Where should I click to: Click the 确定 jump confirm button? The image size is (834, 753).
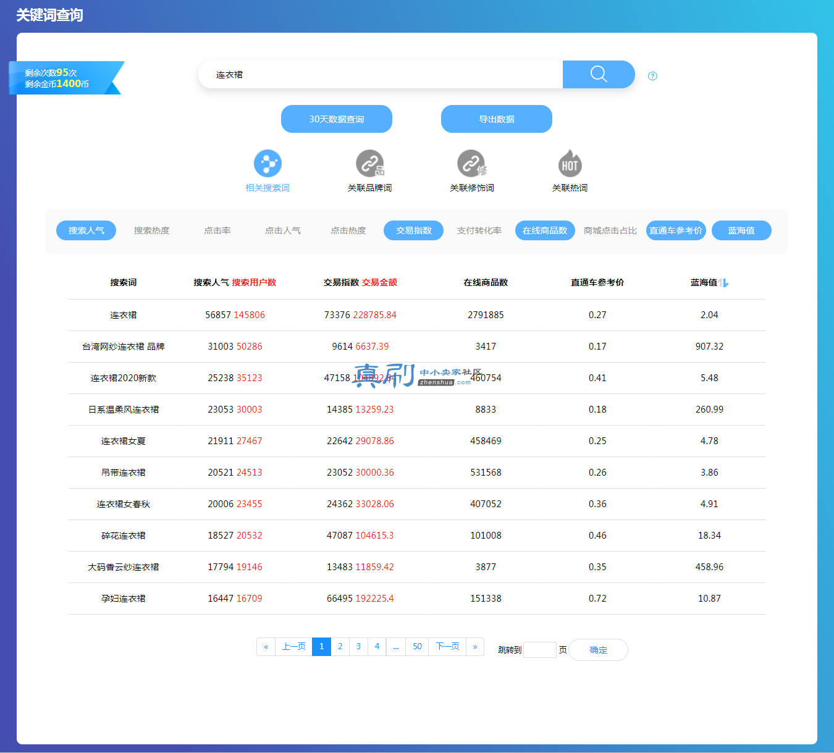point(598,650)
